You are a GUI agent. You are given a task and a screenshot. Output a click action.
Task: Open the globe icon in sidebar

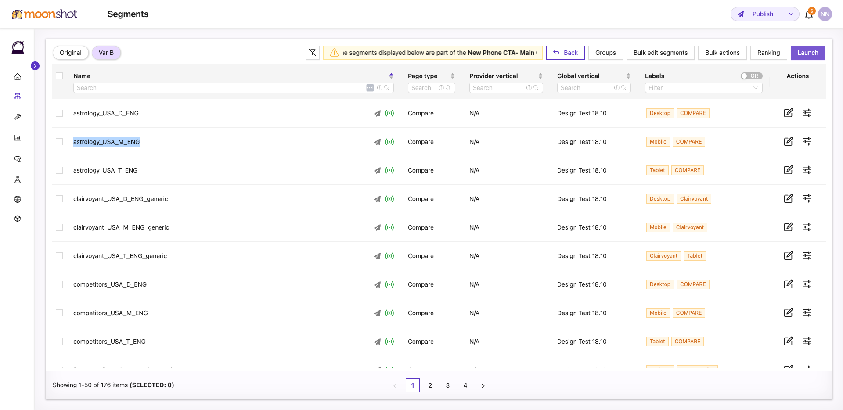pos(18,199)
